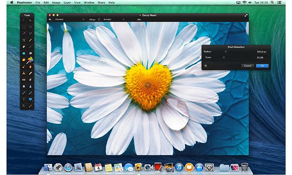Open the Share menu
The width and height of the screenshot is (292, 175).
click(101, 3)
